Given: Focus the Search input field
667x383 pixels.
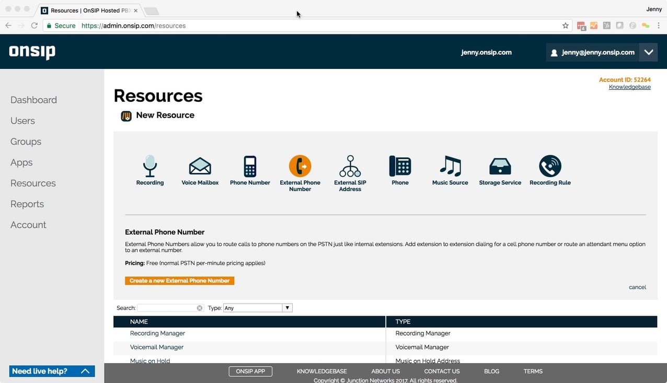Looking at the screenshot, I should (x=166, y=308).
